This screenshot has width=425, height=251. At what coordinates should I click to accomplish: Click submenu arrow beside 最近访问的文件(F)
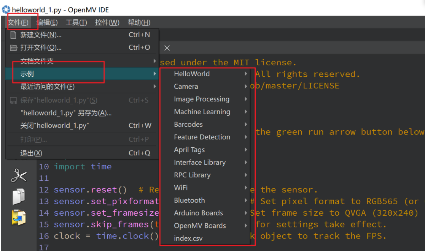(154, 86)
